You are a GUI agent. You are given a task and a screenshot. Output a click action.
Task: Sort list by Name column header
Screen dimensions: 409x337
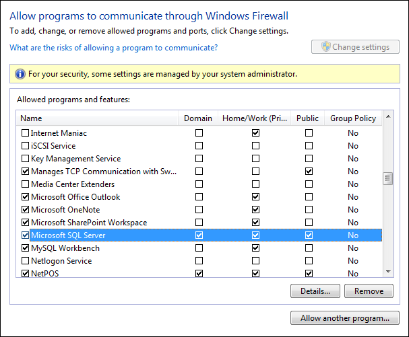(x=97, y=118)
